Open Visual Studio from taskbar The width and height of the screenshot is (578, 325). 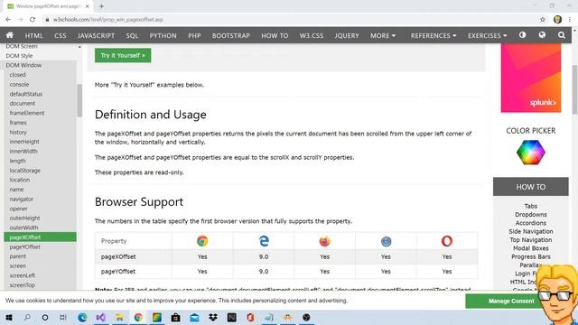click(x=100, y=317)
